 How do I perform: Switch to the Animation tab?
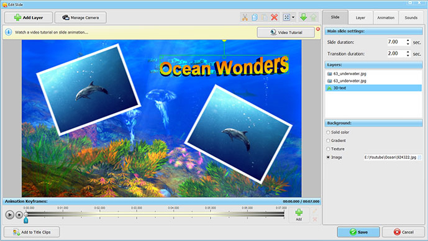[386, 18]
